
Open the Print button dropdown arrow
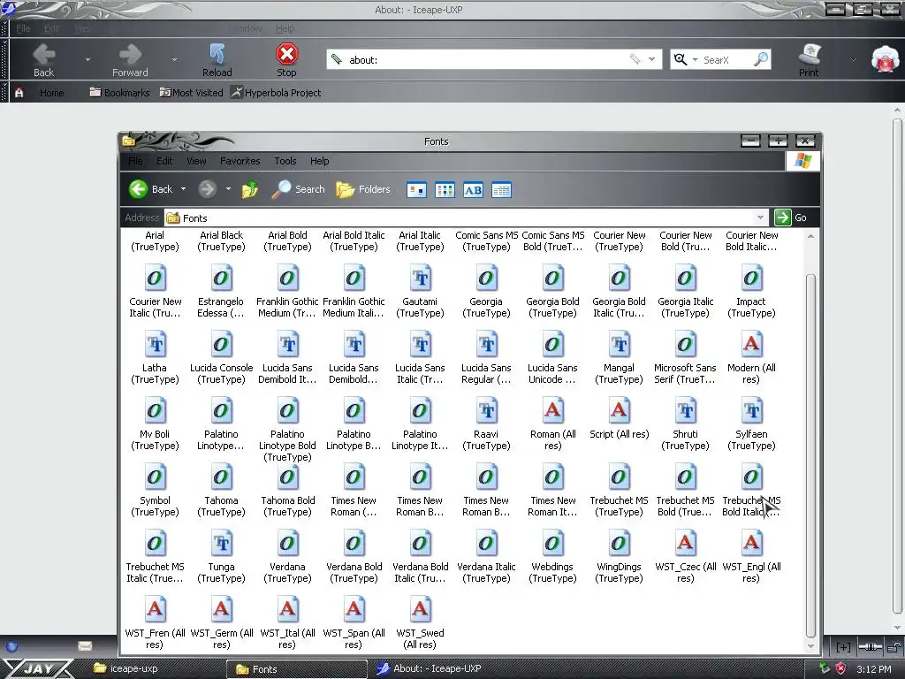[x=853, y=59]
